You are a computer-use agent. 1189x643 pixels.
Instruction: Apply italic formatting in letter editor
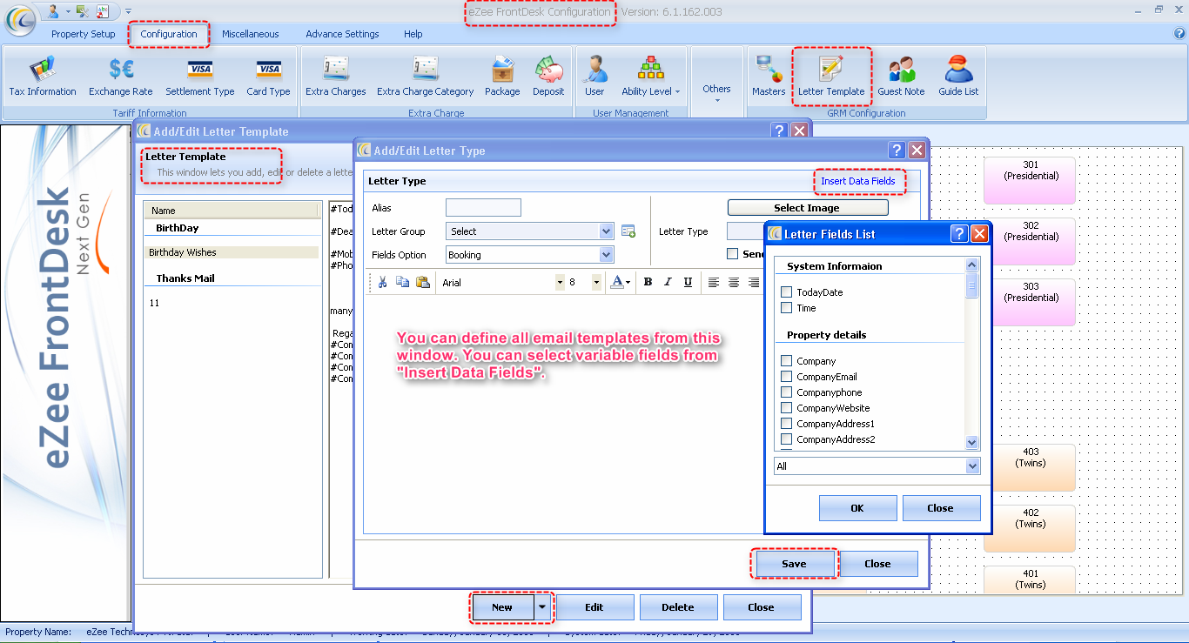[668, 282]
